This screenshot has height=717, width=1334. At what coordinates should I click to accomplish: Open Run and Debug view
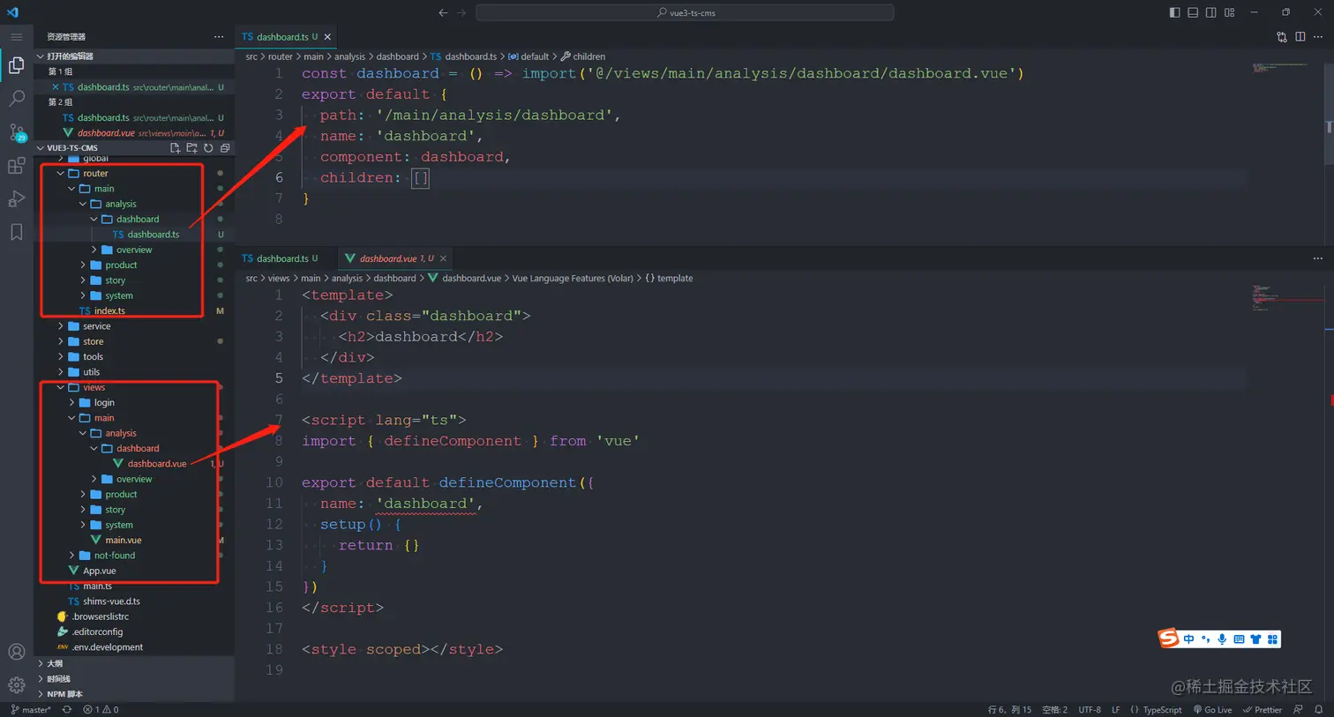click(x=16, y=199)
